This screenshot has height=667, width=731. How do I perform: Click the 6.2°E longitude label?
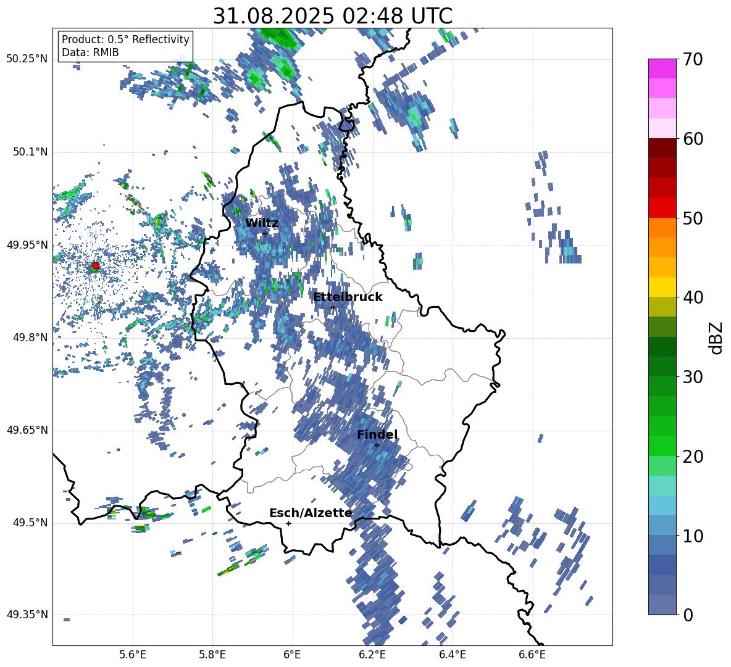(x=372, y=655)
